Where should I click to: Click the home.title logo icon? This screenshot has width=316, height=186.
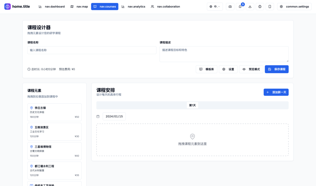click(8, 6)
